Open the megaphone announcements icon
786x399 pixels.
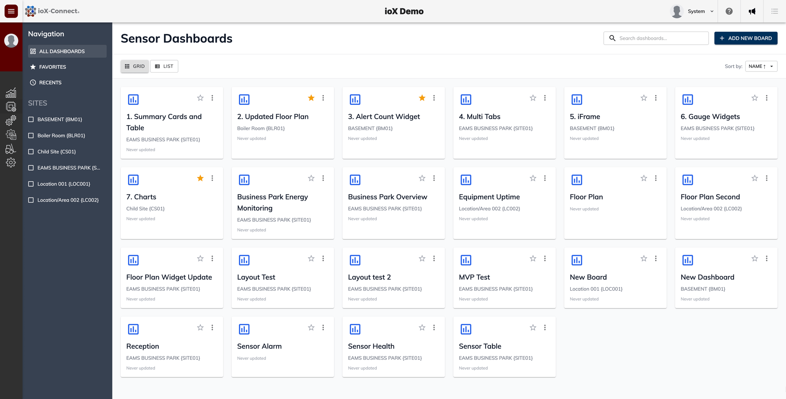click(752, 11)
